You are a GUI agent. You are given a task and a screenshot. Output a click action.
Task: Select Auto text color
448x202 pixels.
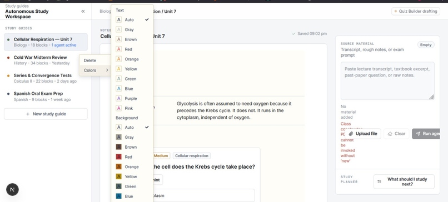click(x=132, y=19)
